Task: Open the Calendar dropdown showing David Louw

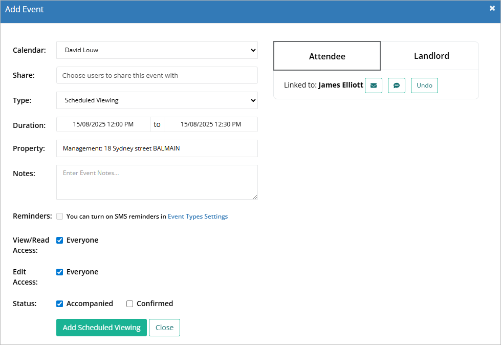Action: click(157, 50)
